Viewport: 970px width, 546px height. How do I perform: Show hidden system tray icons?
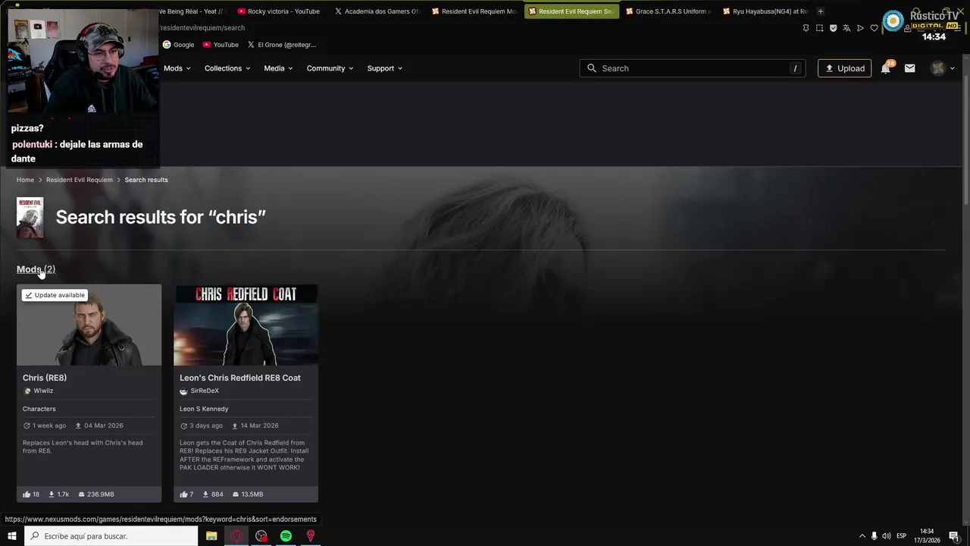pos(862,536)
